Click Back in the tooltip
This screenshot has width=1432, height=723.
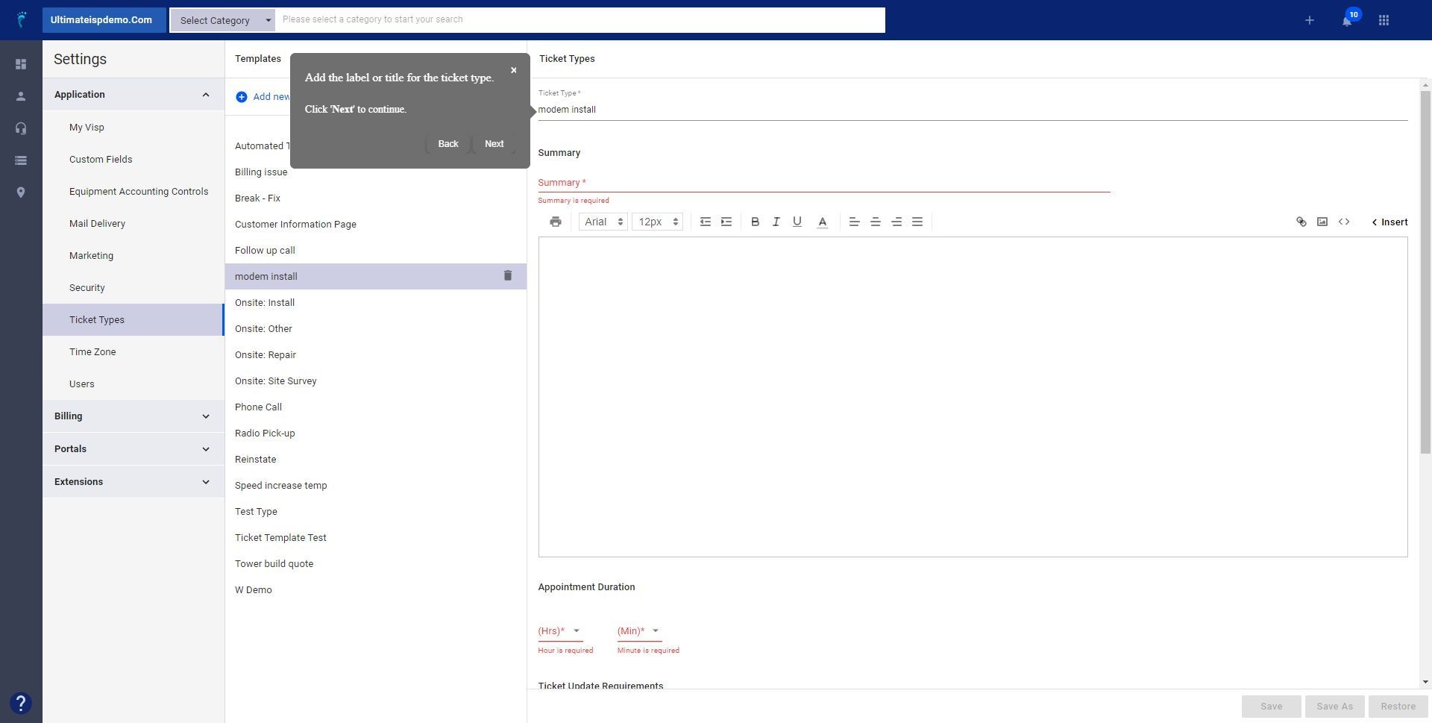[448, 144]
